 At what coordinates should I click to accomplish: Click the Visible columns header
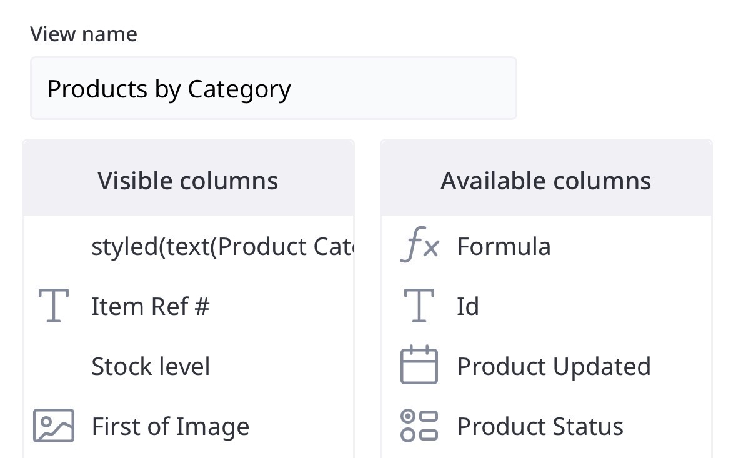[188, 181]
